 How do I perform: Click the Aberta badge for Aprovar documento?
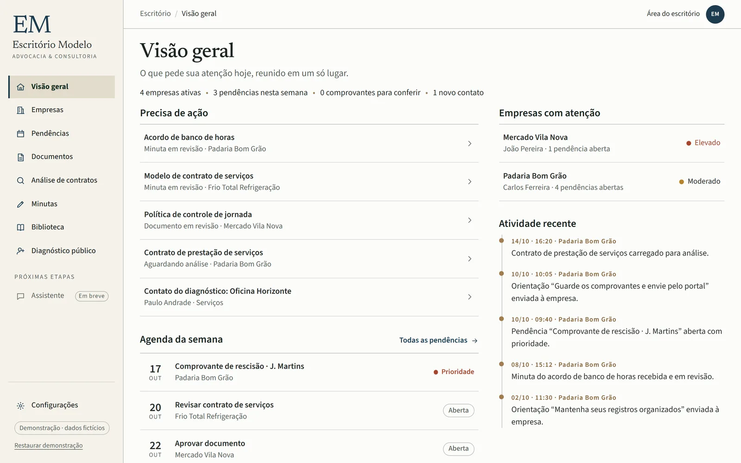(x=458, y=449)
